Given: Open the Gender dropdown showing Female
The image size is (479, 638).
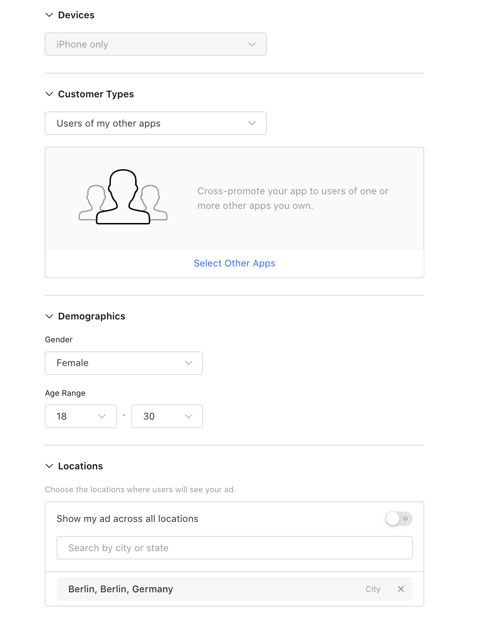Looking at the screenshot, I should click(124, 363).
